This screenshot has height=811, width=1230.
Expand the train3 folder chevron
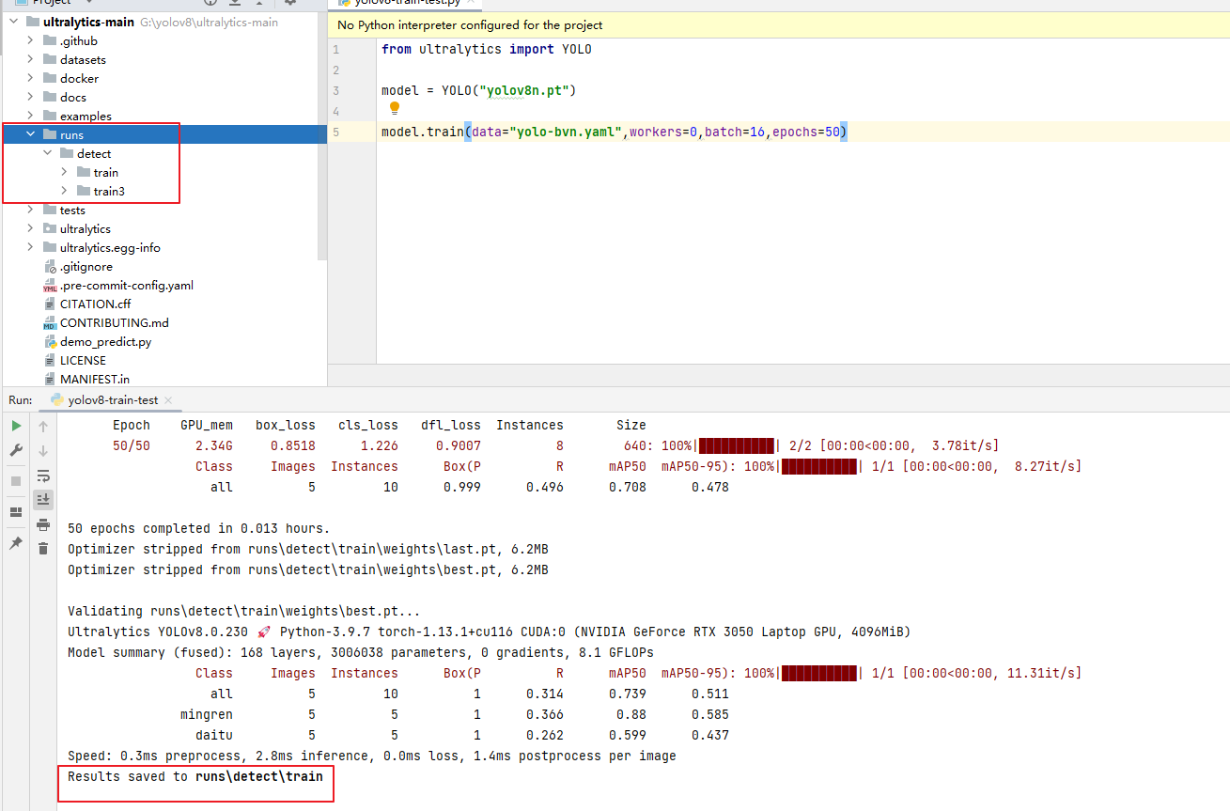[64, 191]
